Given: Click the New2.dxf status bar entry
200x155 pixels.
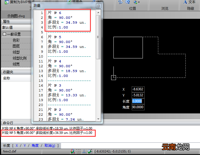Looking at the screenshot, I should [x=9, y=151].
